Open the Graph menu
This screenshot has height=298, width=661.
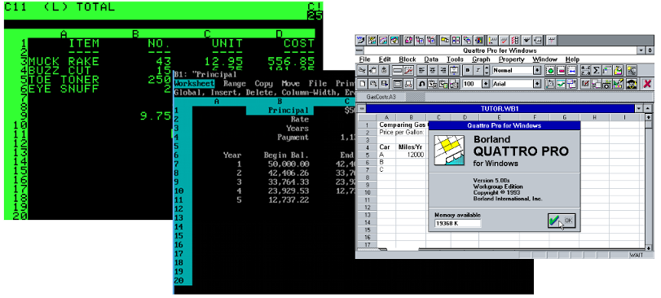(481, 59)
